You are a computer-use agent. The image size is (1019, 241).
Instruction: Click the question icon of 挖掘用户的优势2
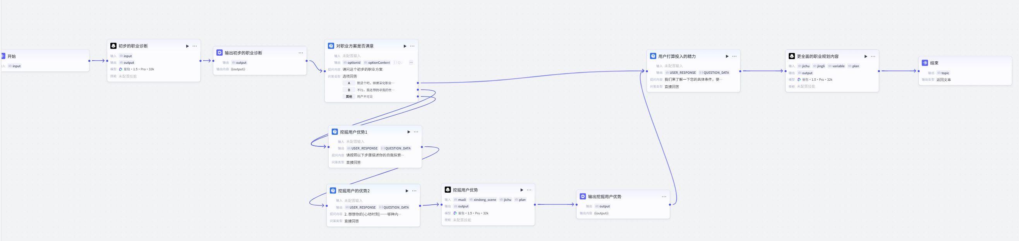(x=333, y=190)
